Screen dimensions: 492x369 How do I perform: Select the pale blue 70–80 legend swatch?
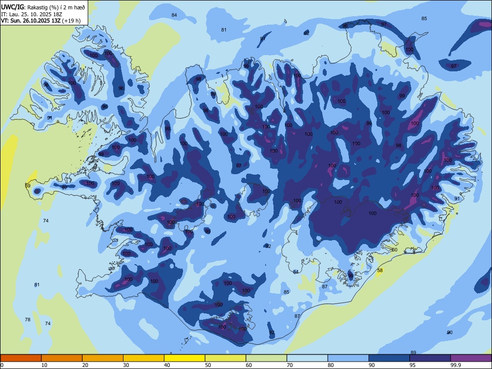[307, 358]
